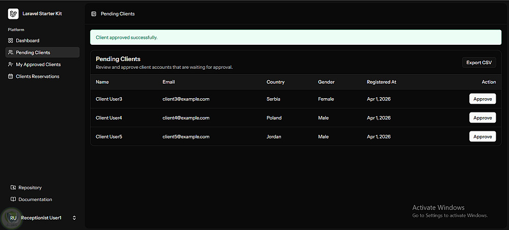Click the RU user avatar

coord(13,218)
